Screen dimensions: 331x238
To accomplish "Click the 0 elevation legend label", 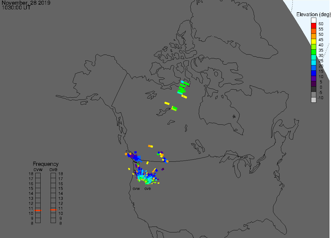I will click(321, 87).
